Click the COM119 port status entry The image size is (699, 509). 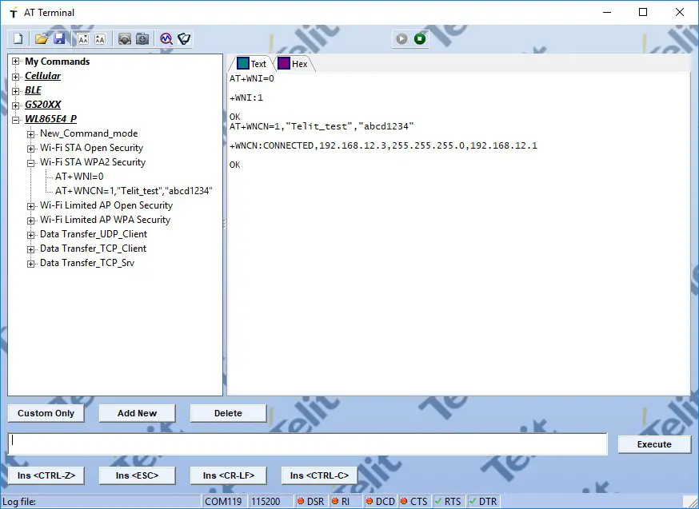pos(224,502)
